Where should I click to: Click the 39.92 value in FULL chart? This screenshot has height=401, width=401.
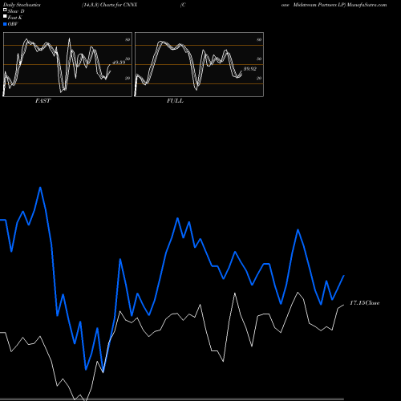250,69
